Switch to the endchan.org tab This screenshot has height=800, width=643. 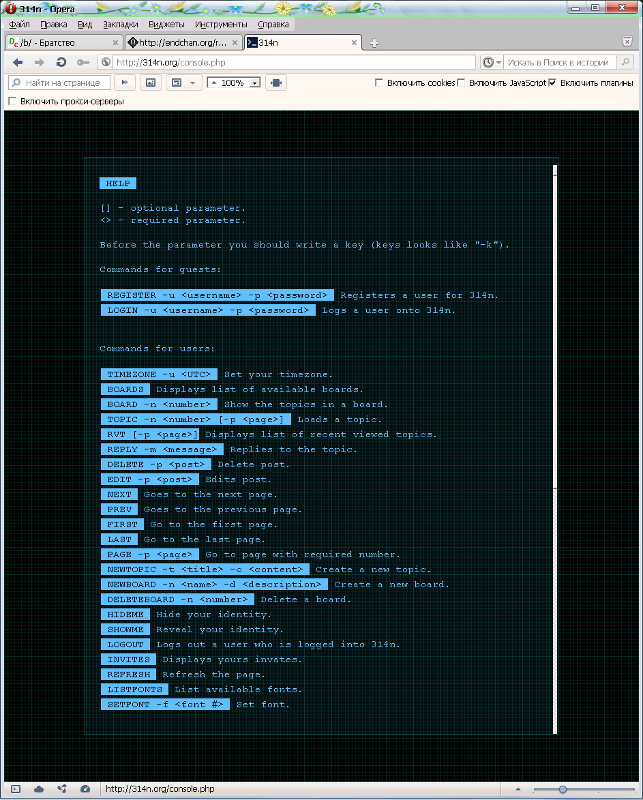pyautogui.click(x=183, y=43)
